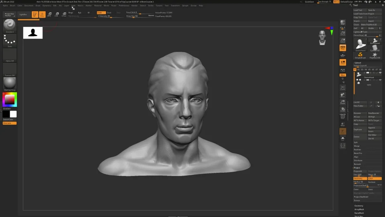The image size is (385, 217).
Task: Open the MatCap Gray material picker
Action: (9, 83)
